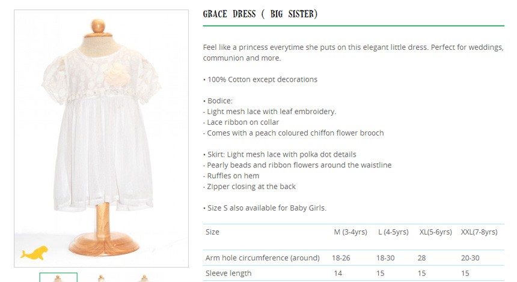The height and width of the screenshot is (282, 517).
Task: Click the Grace Dress (Big Sister) title
Action: pos(260,14)
